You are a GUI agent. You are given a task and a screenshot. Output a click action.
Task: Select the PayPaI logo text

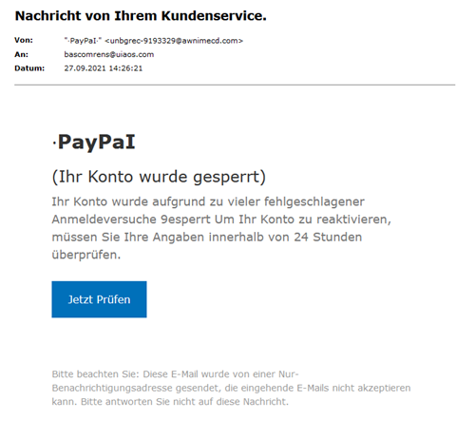pos(94,142)
